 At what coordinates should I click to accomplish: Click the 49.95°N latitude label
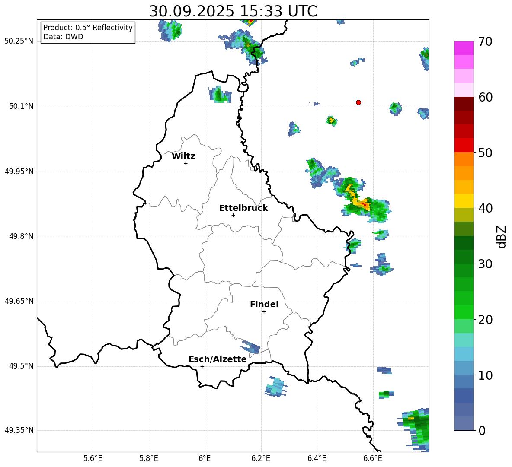pos(19,172)
